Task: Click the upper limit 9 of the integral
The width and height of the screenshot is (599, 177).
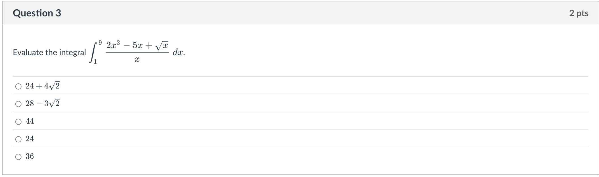Action: coord(100,43)
